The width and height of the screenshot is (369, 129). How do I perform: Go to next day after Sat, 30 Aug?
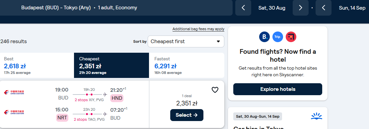pyautogui.click(x=301, y=8)
